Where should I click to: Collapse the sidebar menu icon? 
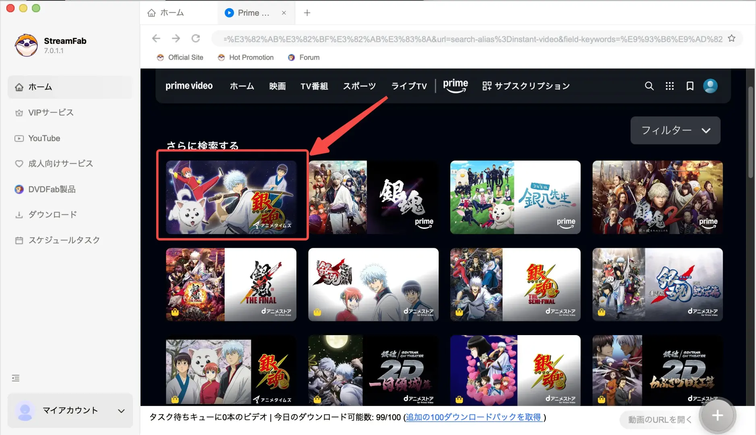(16, 378)
